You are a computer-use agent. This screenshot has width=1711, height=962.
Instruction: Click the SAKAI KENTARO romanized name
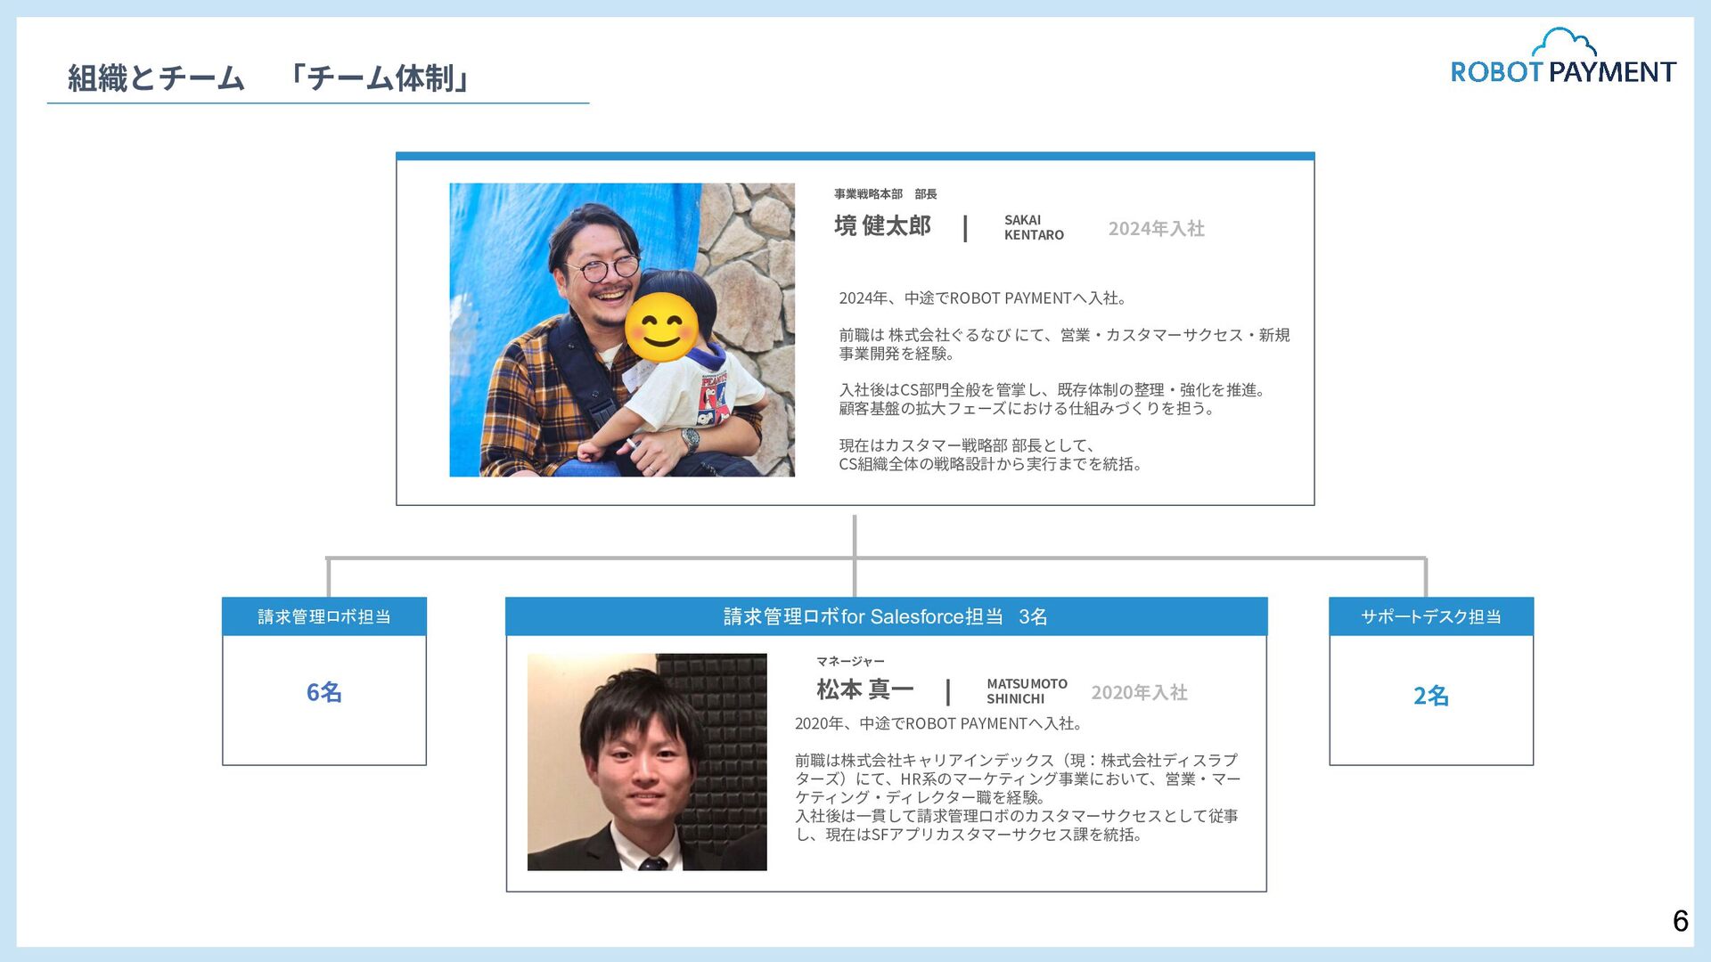(1033, 228)
